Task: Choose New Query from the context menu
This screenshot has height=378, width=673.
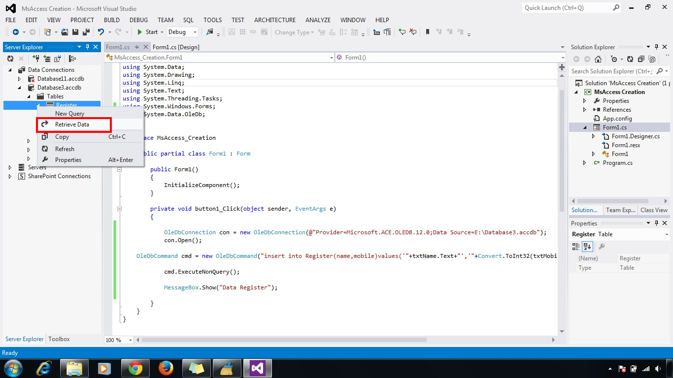Action: (x=91, y=114)
